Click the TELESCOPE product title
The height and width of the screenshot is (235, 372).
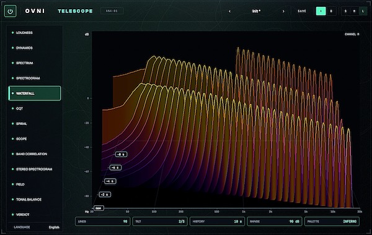[75, 11]
